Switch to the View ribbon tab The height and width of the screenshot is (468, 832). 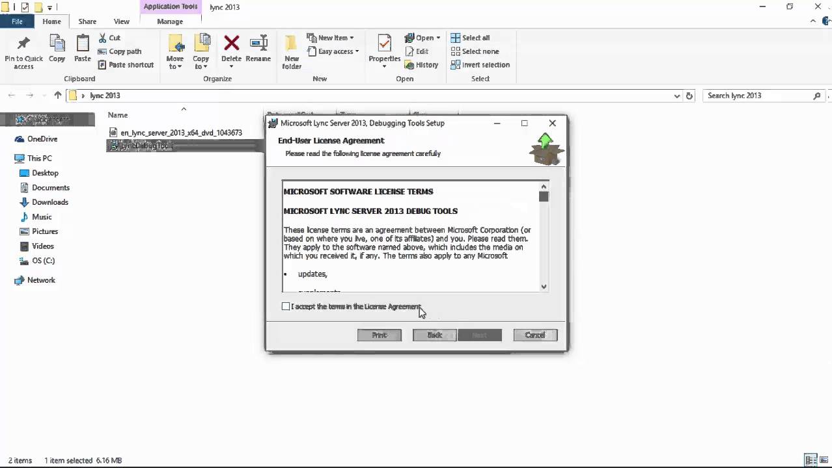click(121, 21)
